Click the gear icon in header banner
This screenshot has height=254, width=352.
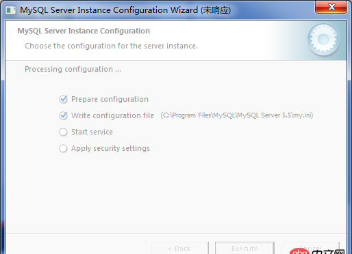point(323,40)
